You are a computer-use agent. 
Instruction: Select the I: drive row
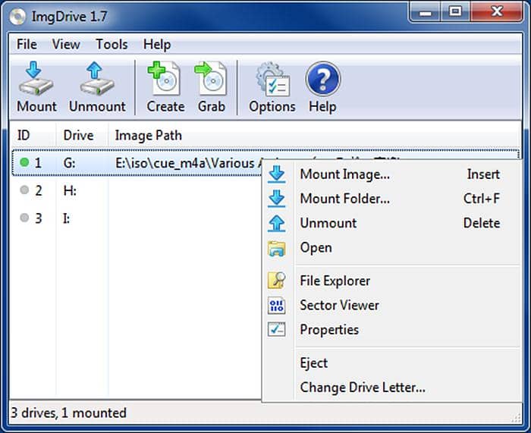[137, 218]
